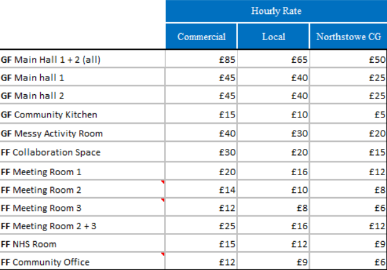Select the GF Main Hall 1 + 2 (all) label cell
The image size is (387, 270).
[82, 60]
